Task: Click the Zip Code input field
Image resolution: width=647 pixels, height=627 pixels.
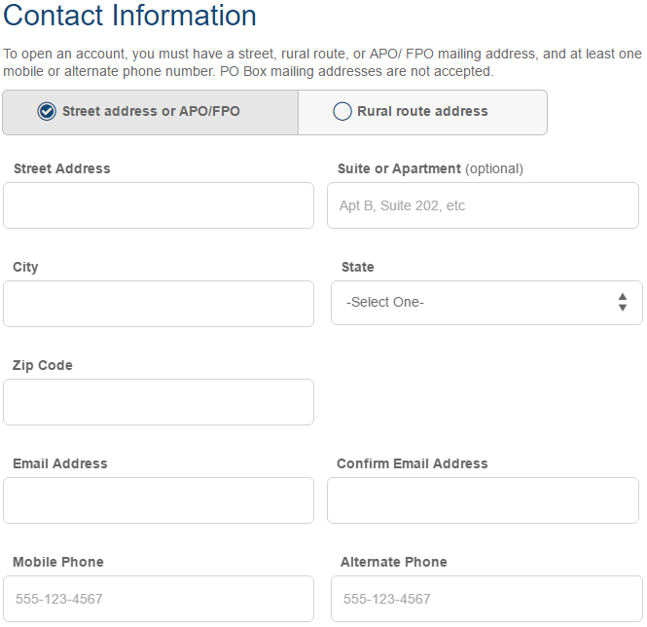Action: (159, 402)
